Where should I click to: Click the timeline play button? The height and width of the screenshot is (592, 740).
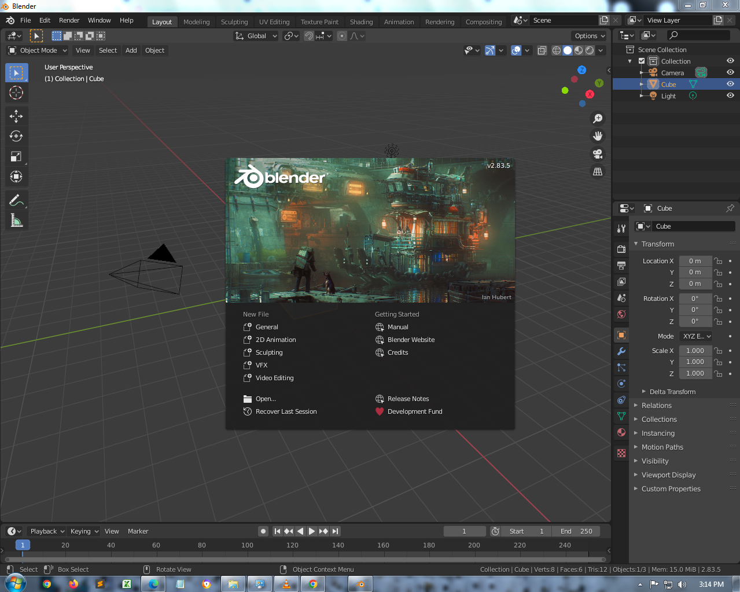coord(312,531)
